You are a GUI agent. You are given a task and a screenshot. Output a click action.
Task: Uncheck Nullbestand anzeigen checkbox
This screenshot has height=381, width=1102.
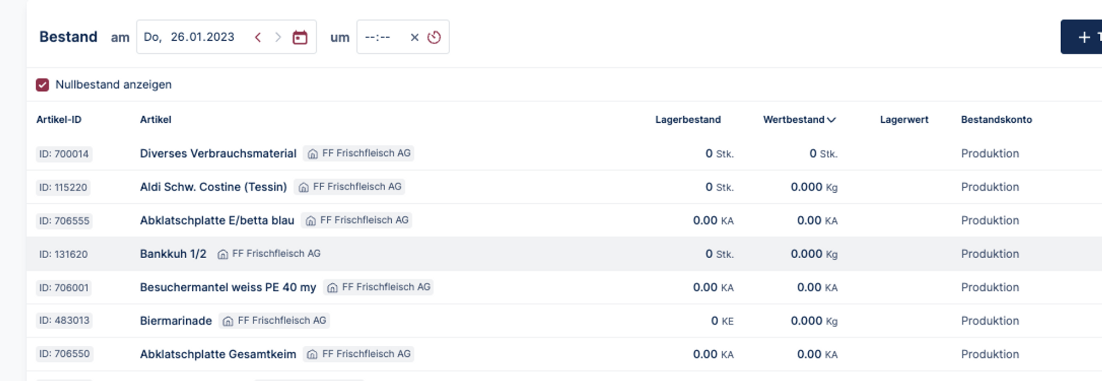click(42, 85)
